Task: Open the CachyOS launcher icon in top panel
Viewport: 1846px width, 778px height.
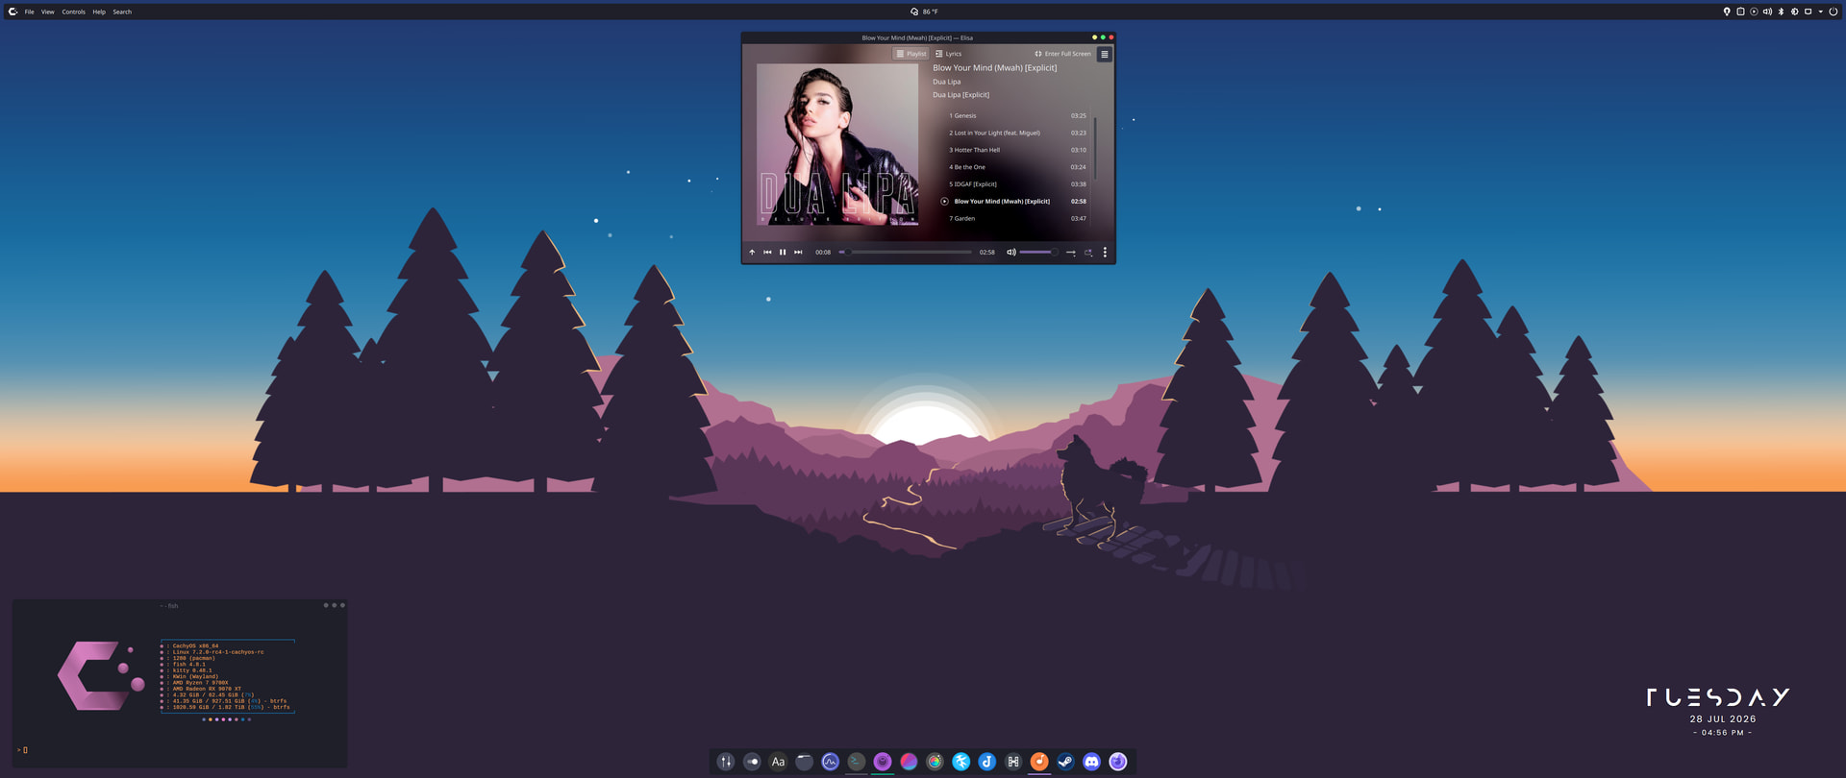Action: click(12, 12)
